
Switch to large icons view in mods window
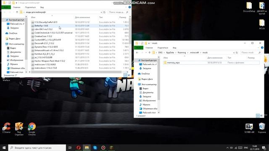pos(261,116)
